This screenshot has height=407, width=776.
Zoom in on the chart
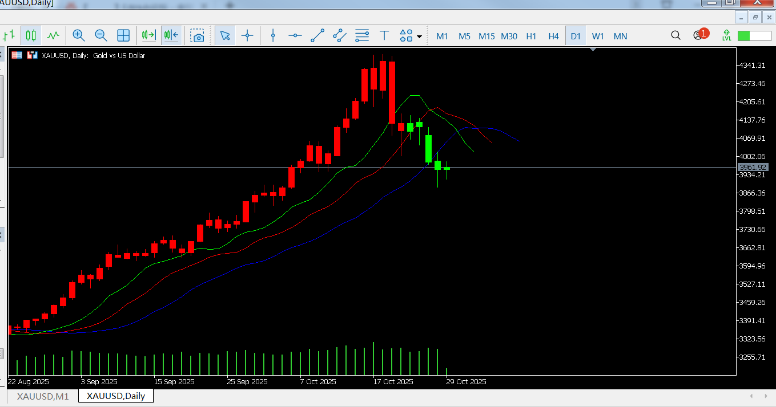coord(79,36)
